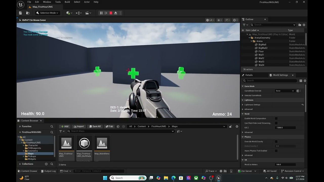The image size is (324, 182).
Task: Open the Fab marketplace button
Action: point(109,126)
